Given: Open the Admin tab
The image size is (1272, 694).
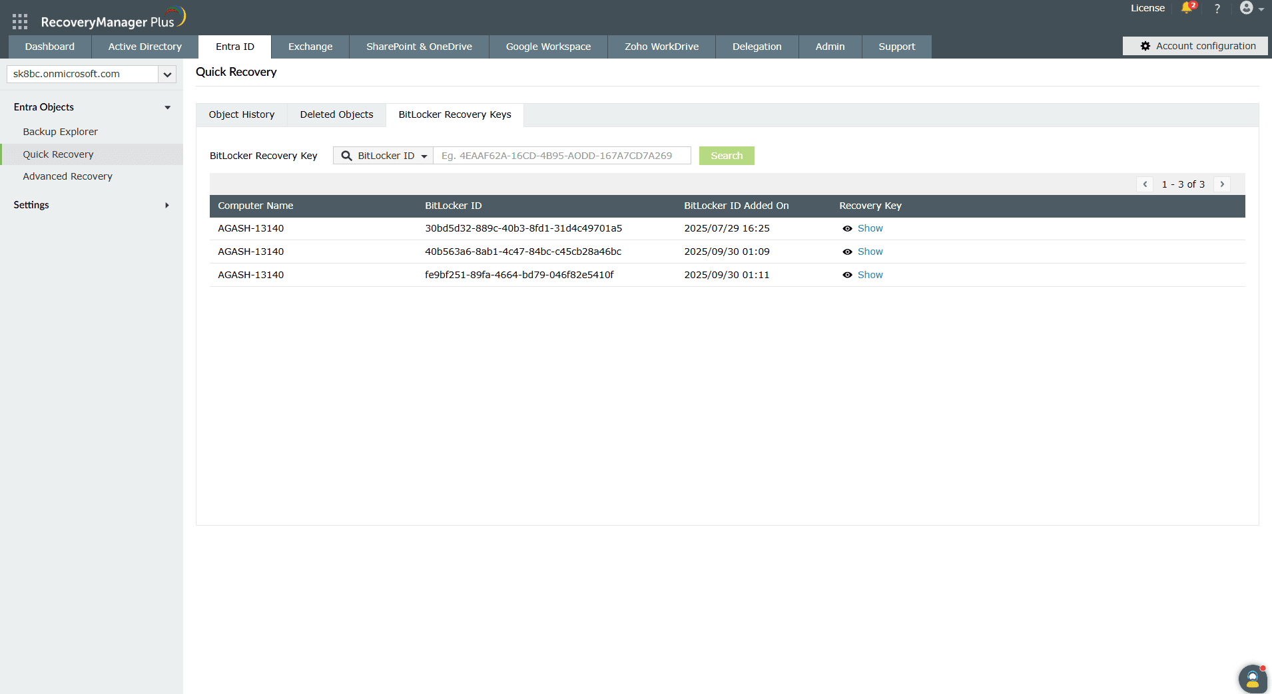Looking at the screenshot, I should point(830,47).
